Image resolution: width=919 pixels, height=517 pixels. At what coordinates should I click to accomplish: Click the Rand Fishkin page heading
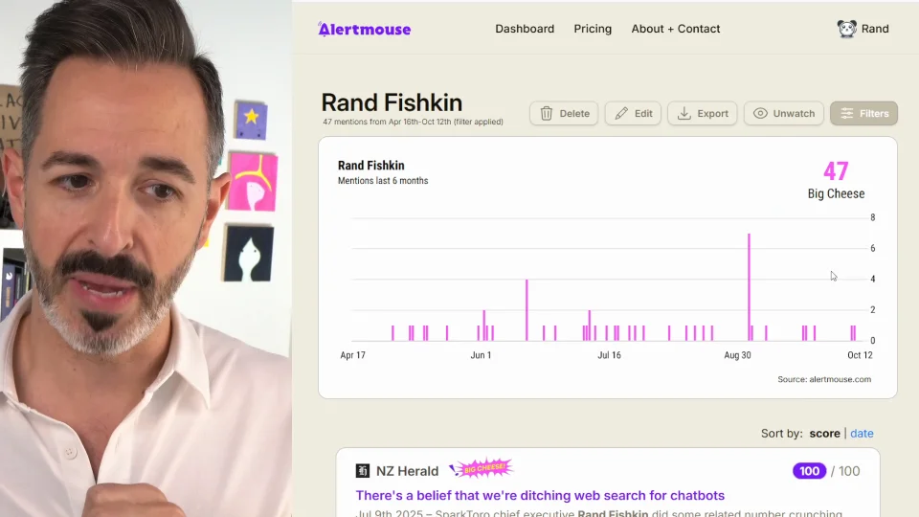pos(392,102)
